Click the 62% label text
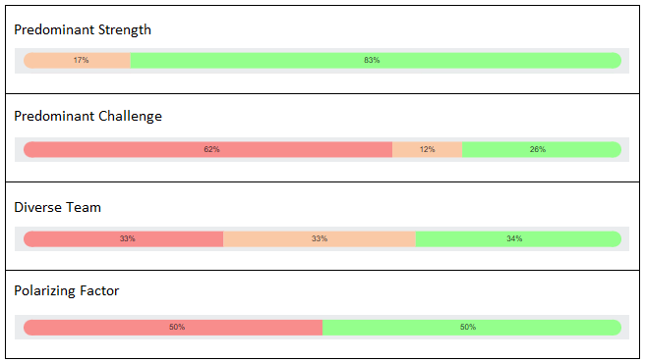Image resolution: width=645 pixels, height=362 pixels. (x=211, y=149)
